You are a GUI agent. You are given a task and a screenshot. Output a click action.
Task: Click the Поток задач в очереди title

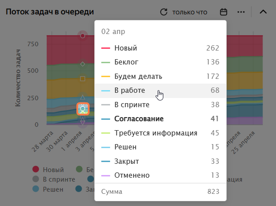pos(50,12)
